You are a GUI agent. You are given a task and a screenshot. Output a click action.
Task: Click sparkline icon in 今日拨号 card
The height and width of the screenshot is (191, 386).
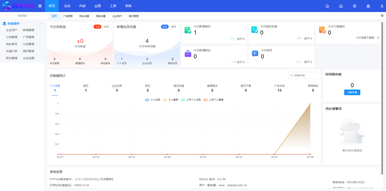pyautogui.click(x=299, y=62)
